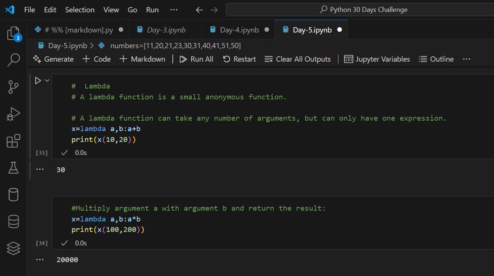Click the '#Multiply argument a' comment line

[198, 208]
